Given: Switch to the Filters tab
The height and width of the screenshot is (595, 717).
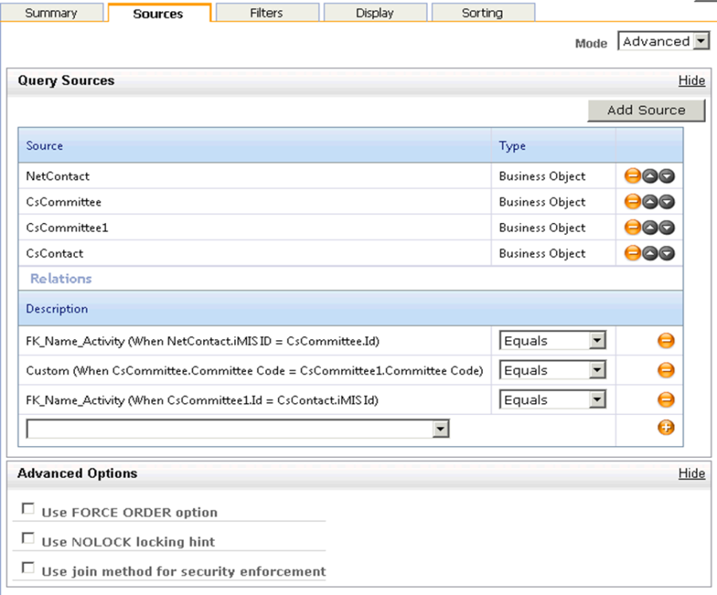Looking at the screenshot, I should [x=268, y=13].
